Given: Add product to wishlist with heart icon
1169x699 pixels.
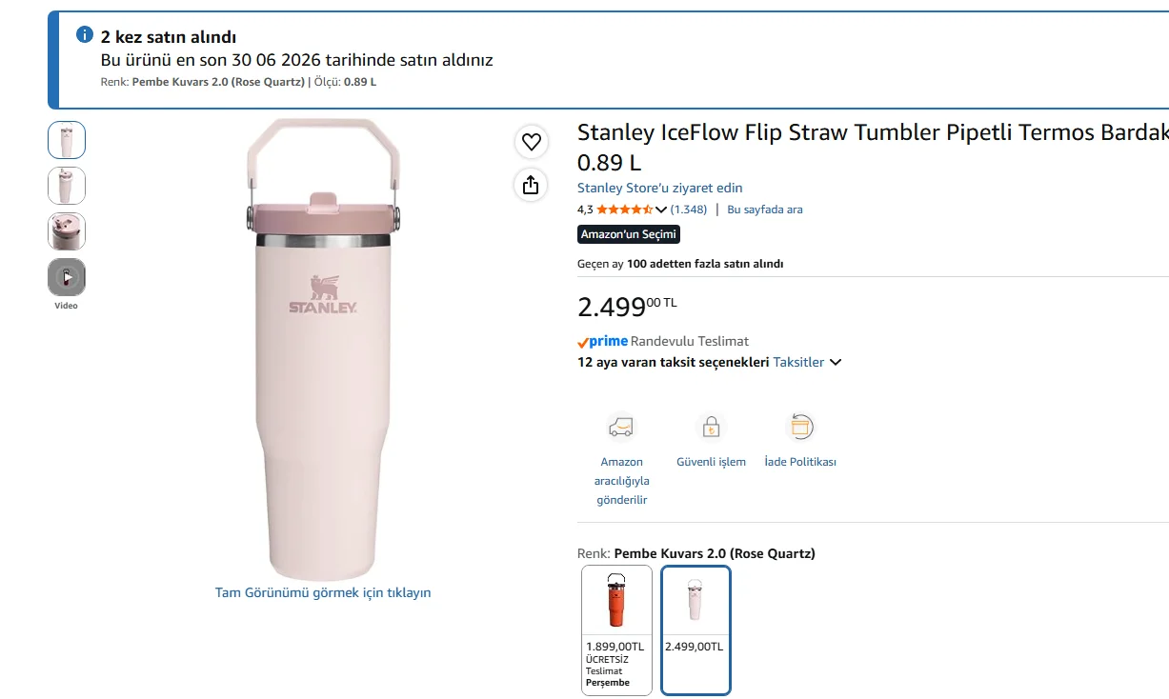Looking at the screenshot, I should click(532, 143).
